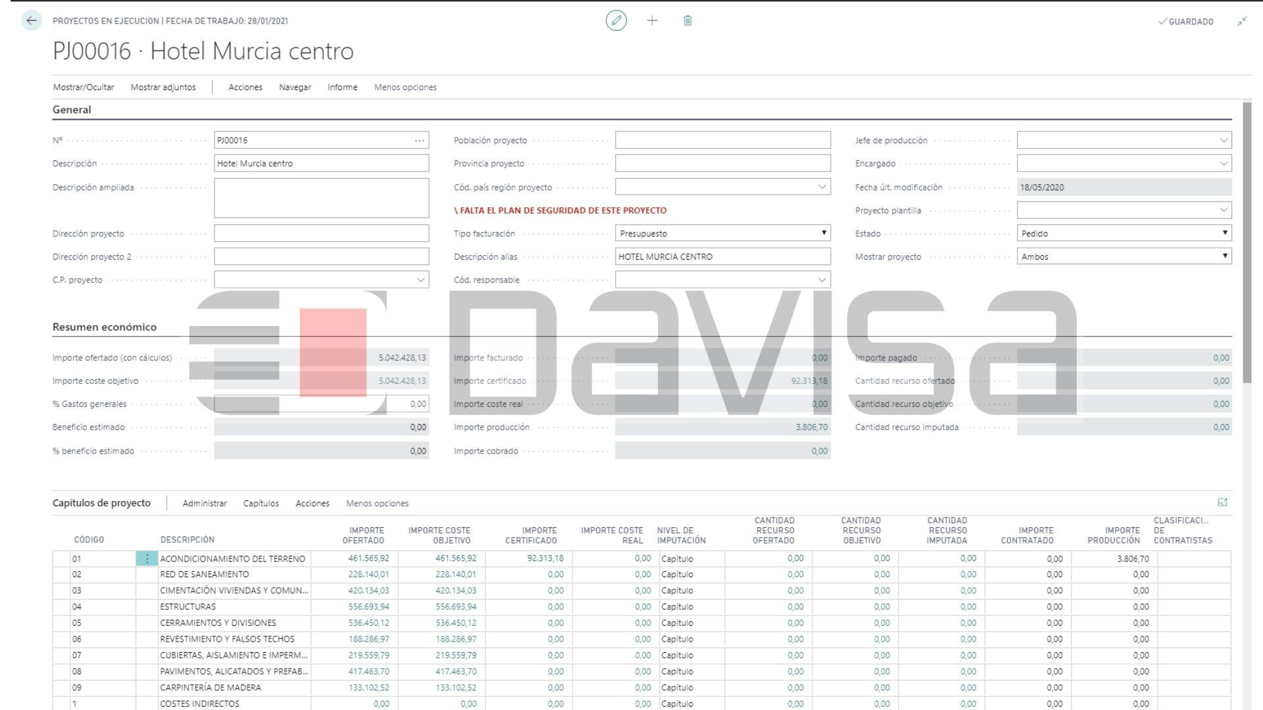Select the CERRAMIENTOS Y DIVISIONES cell
The width and height of the screenshot is (1263, 710).
click(218, 623)
